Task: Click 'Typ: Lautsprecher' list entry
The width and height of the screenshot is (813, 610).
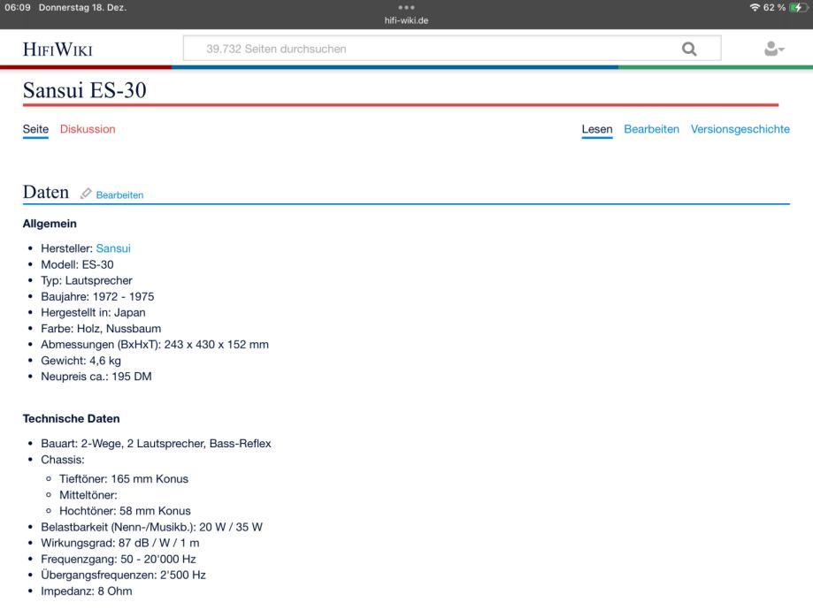Action: pyautogui.click(x=87, y=280)
